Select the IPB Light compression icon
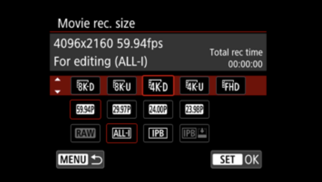The width and height of the screenshot is (322, 182). 195,133
